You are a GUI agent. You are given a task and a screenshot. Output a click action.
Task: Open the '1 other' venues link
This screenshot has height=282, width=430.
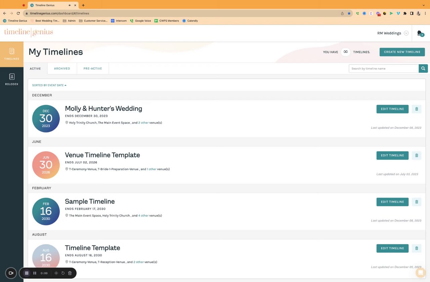[152, 169]
